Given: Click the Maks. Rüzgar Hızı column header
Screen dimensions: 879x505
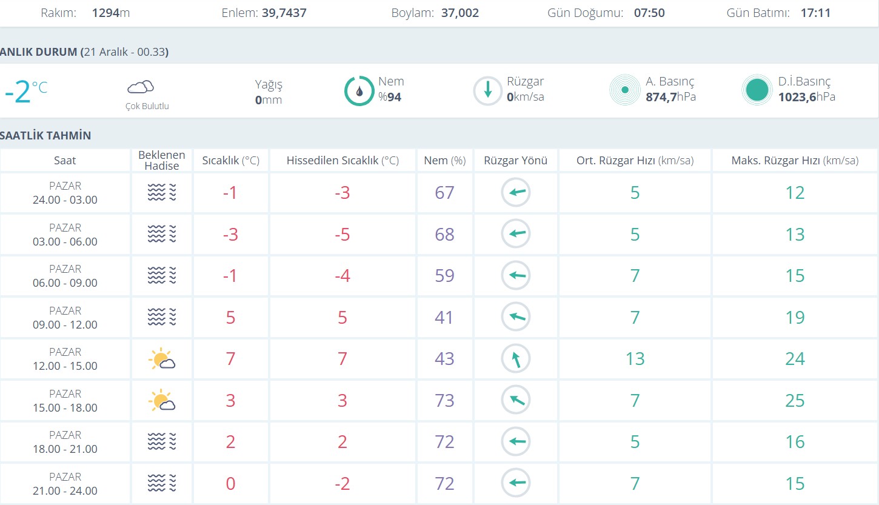Looking at the screenshot, I should [795, 161].
